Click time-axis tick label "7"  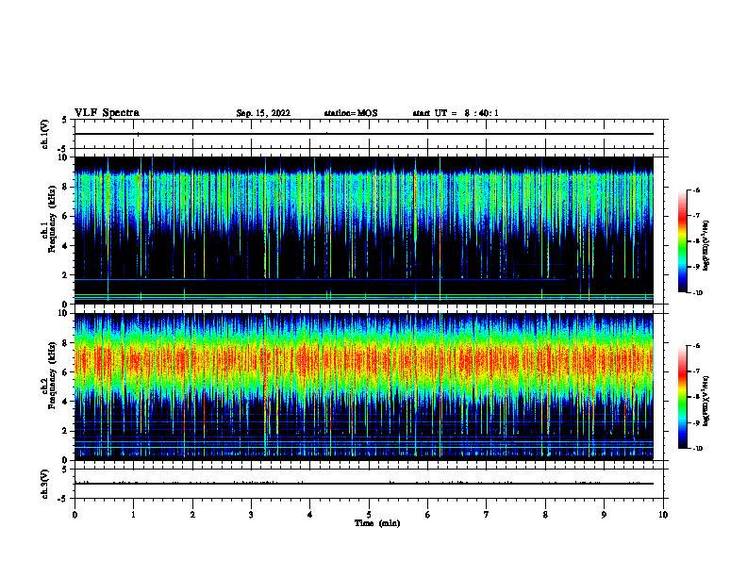(x=487, y=515)
